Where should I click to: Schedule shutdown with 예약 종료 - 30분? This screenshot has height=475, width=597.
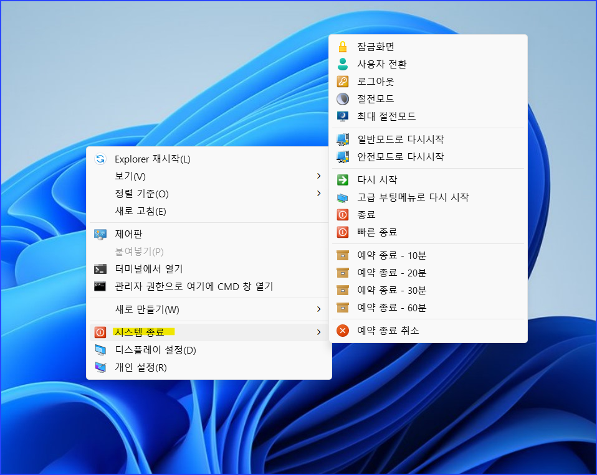pyautogui.click(x=428, y=290)
